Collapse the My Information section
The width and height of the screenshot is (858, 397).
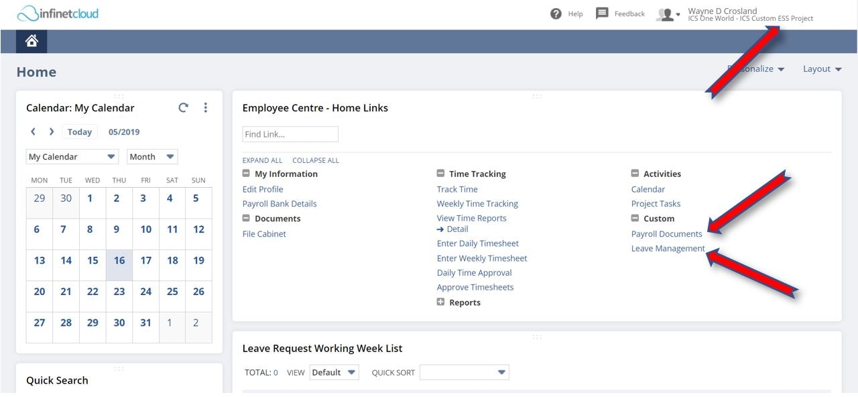(246, 174)
